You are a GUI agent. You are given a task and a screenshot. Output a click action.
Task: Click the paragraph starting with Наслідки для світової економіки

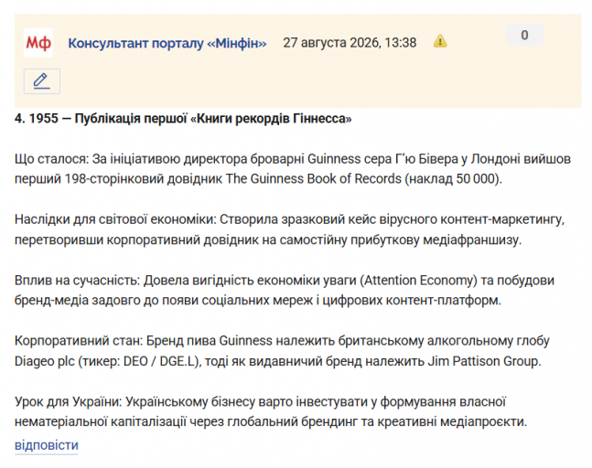[289, 229]
